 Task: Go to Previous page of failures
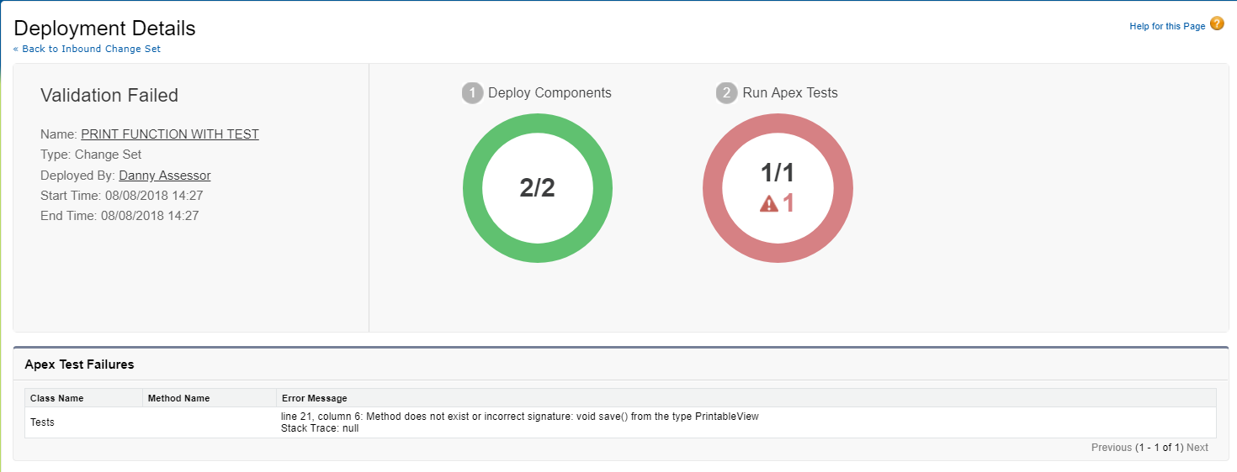pos(1112,448)
